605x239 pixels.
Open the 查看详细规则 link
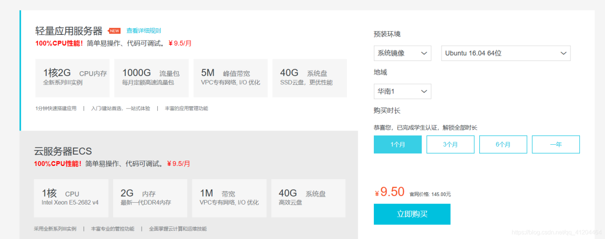143,31
